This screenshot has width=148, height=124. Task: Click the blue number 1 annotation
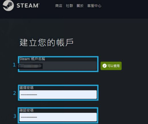tap(14, 65)
